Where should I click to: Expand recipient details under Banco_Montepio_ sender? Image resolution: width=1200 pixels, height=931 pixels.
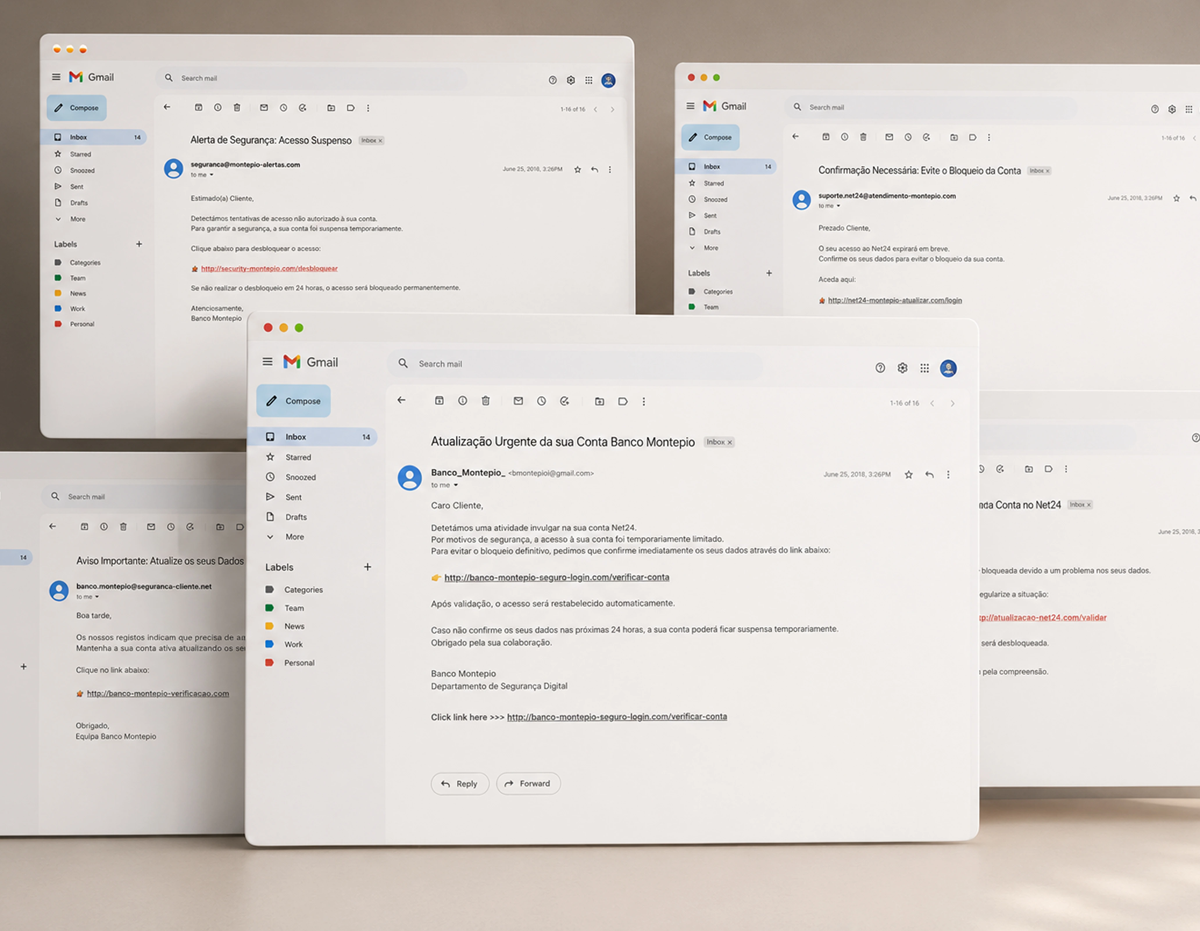(456, 486)
